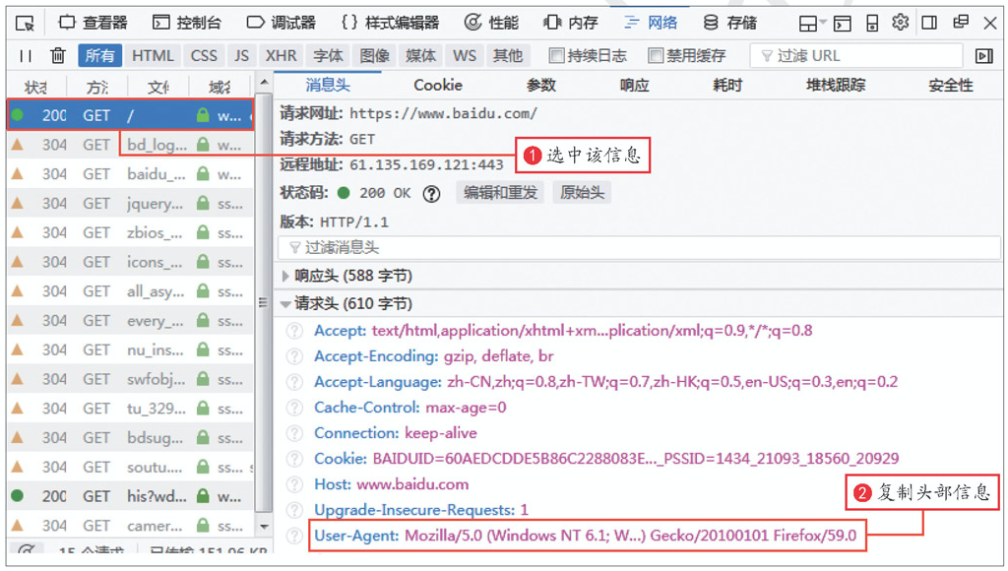Open the split console icon
Image resolution: width=1008 pixels, height=571 pixels.
[843, 24]
